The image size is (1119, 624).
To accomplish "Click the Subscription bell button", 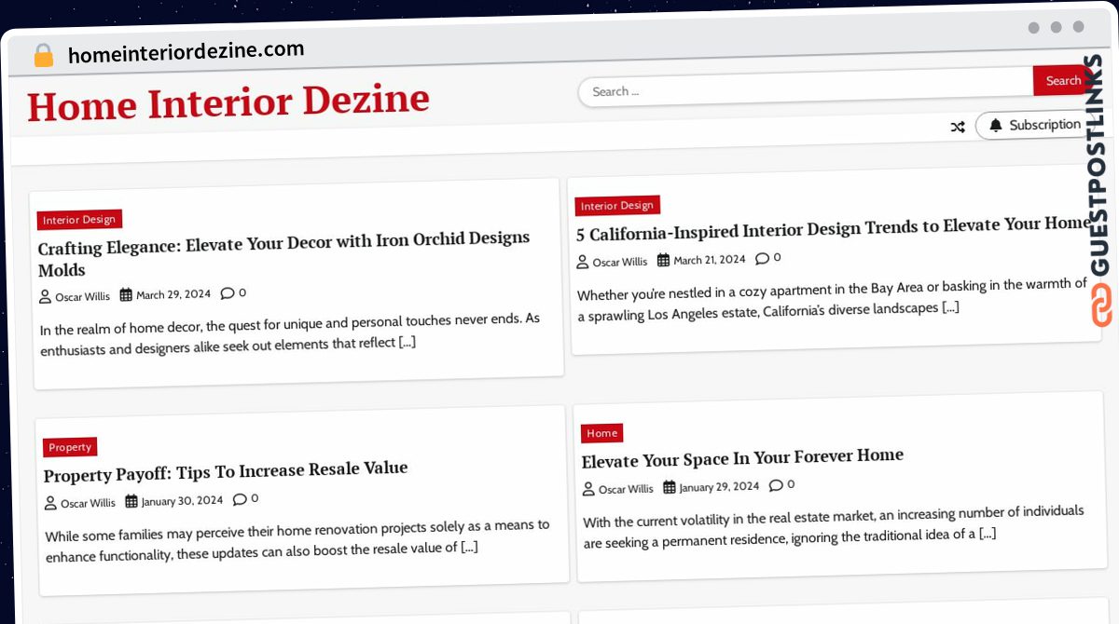I will pyautogui.click(x=1034, y=125).
